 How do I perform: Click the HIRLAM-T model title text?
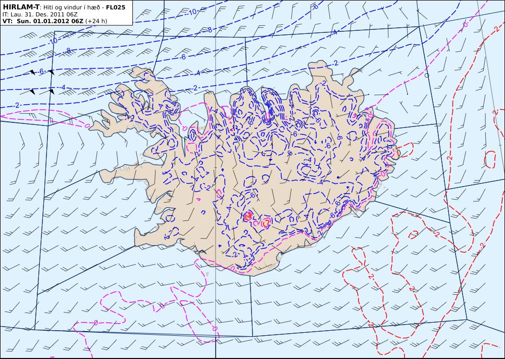tap(21, 7)
